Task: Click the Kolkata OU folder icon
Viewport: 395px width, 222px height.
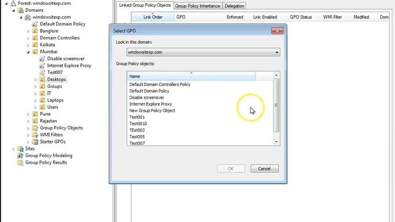Action: [x=35, y=45]
